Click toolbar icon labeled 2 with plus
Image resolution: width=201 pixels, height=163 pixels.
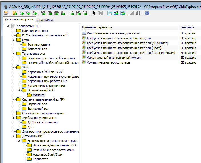28,13
